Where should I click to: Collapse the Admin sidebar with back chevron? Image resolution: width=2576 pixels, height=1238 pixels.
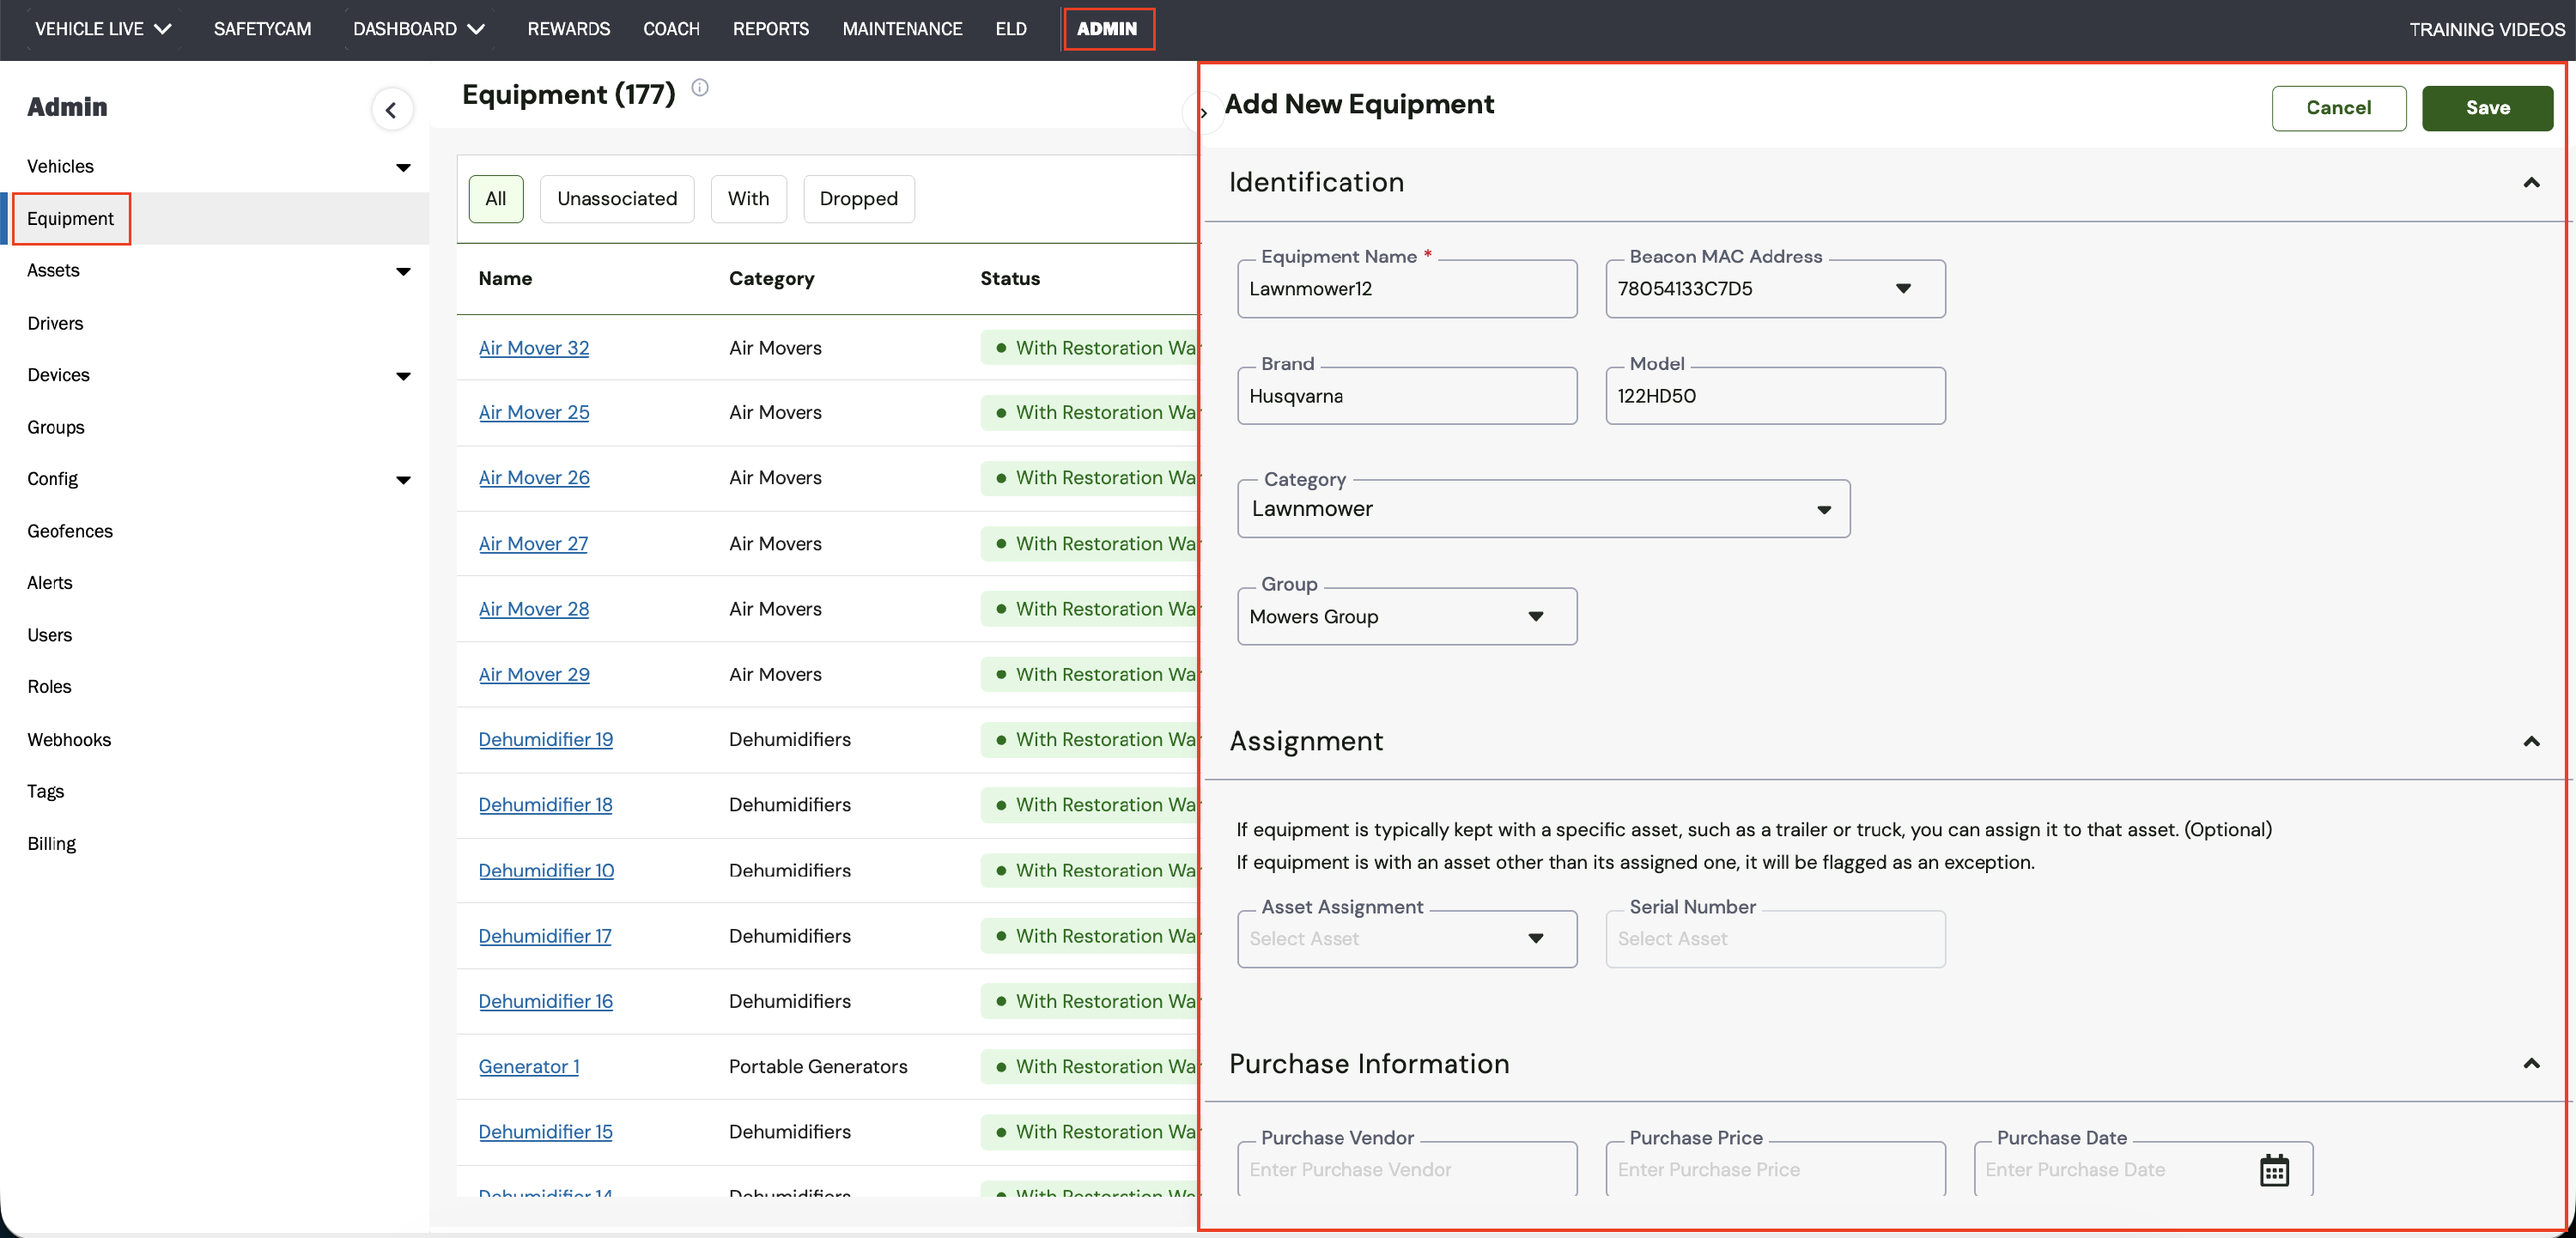click(391, 110)
